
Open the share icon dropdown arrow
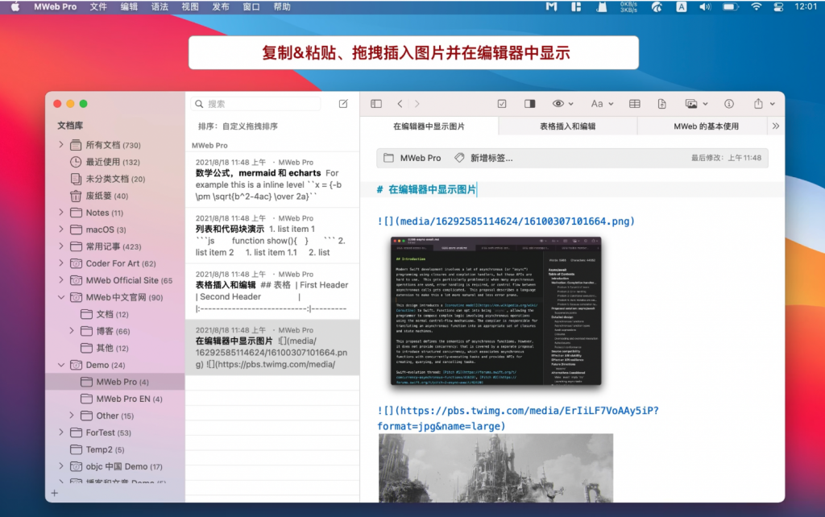pyautogui.click(x=771, y=103)
